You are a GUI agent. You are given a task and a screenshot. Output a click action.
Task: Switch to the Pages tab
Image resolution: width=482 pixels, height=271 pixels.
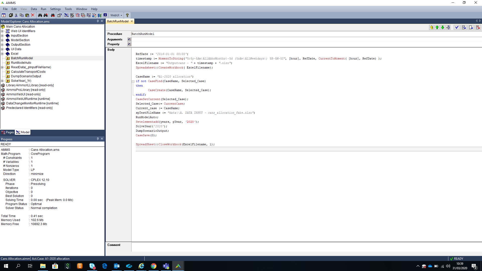point(8,132)
